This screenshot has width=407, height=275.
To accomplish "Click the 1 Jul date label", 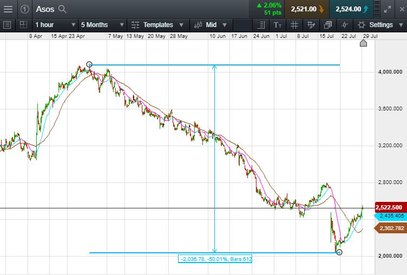I will 281,36.
